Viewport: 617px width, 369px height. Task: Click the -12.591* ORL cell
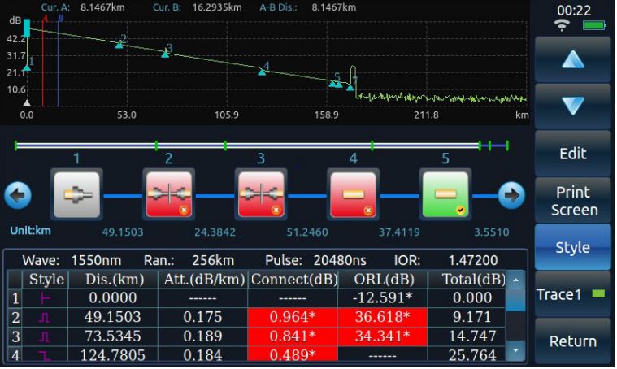[x=383, y=297]
